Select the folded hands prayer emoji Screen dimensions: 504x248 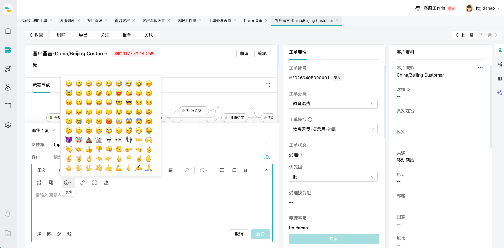149,168
